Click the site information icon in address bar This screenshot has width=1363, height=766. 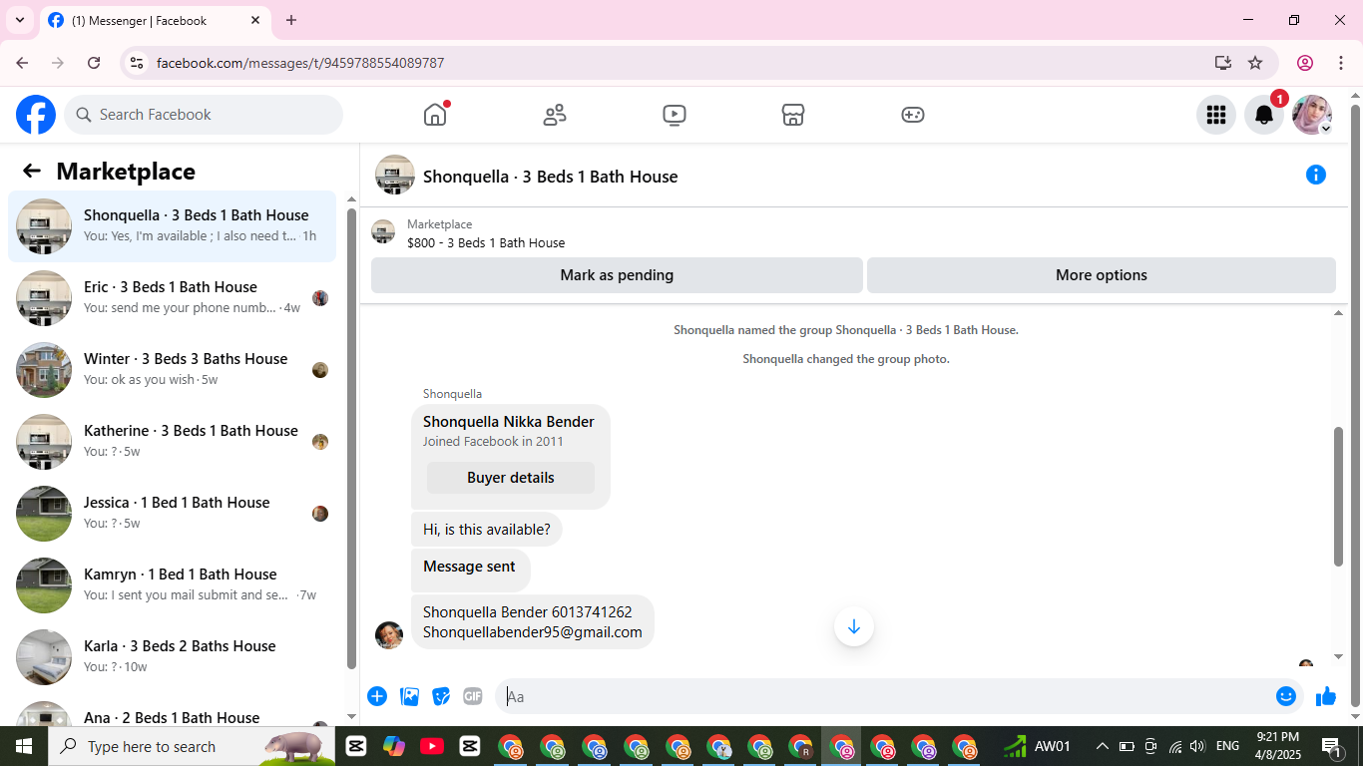click(137, 63)
